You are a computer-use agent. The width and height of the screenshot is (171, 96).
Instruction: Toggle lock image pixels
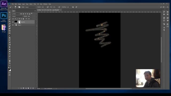click(x=17, y=19)
